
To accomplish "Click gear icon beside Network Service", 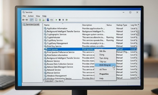I will (x=45, y=70).
